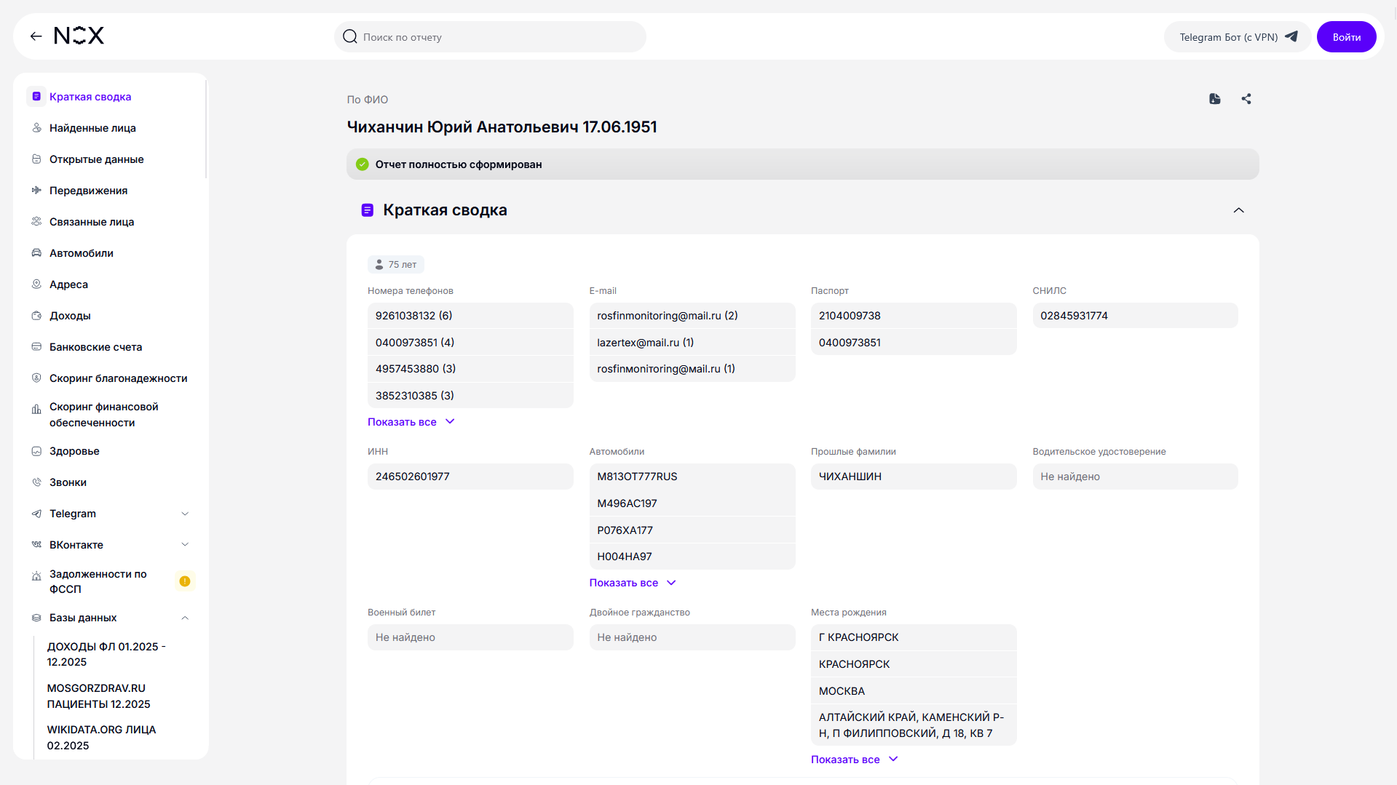Click the Войти button
Viewport: 1397px width, 785px height.
pos(1346,37)
